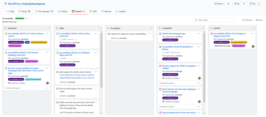Switch to the Security tab
Screen dimensions: 266x117
pos(106,11)
